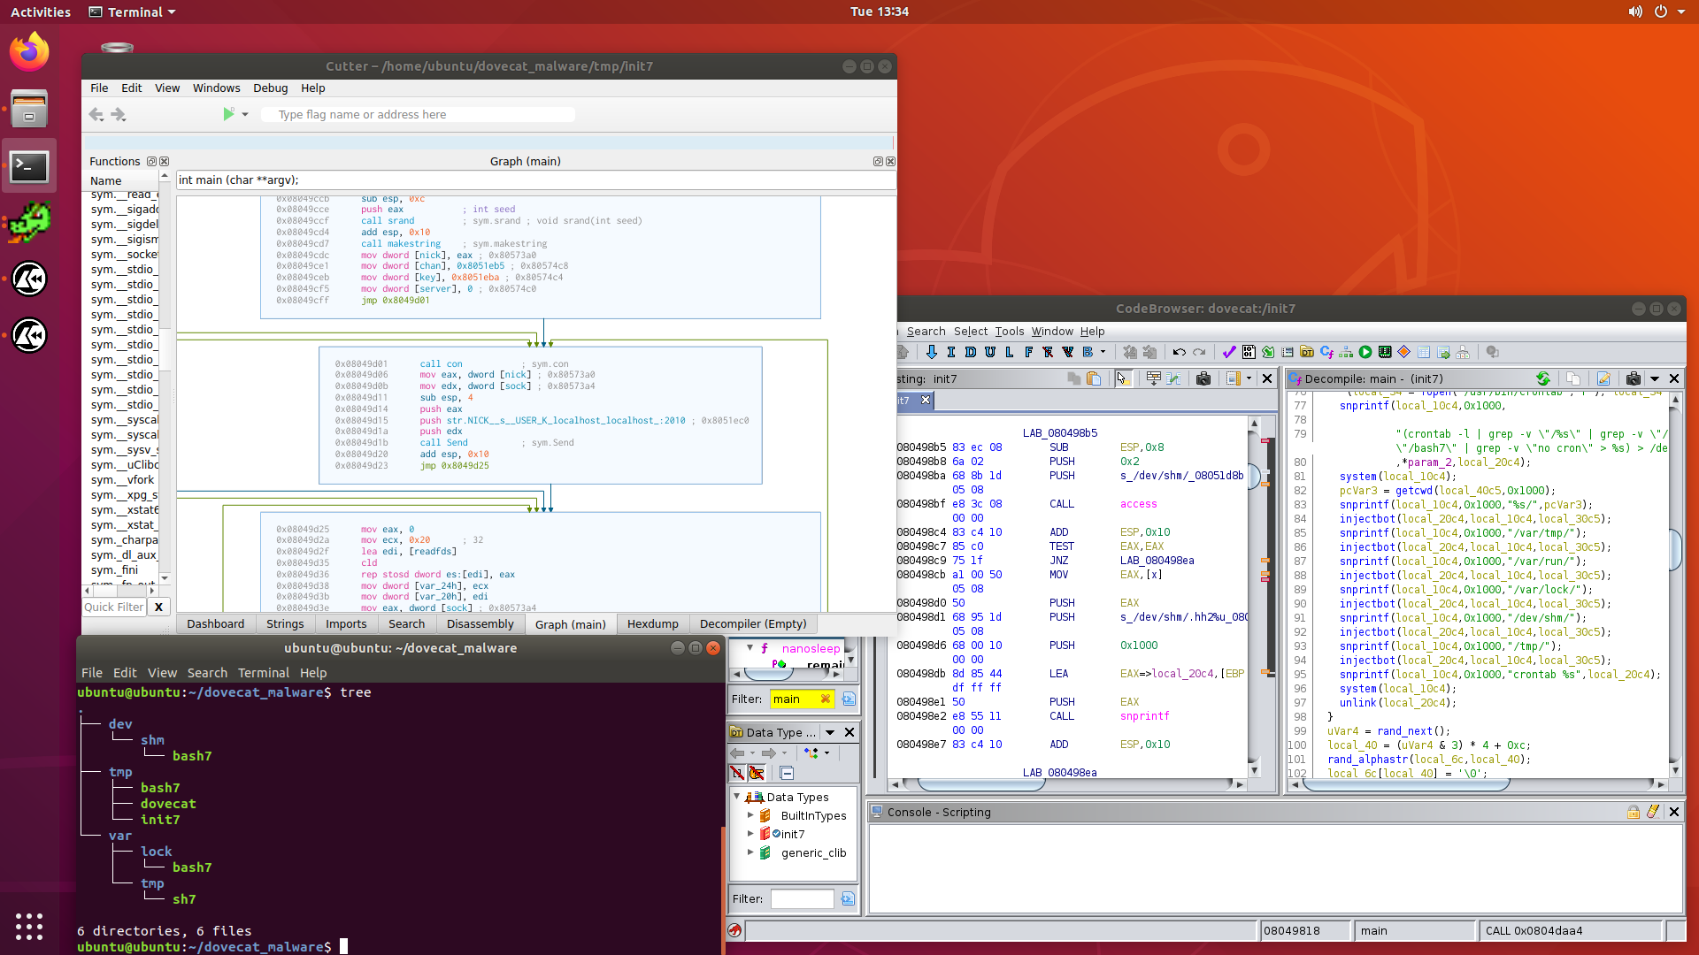
Task: Switch to the Disassembly tab in Cutter
Action: click(480, 623)
